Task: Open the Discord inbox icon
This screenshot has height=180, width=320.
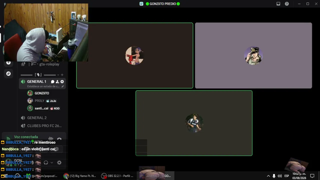Action: pyautogui.click(x=278, y=4)
